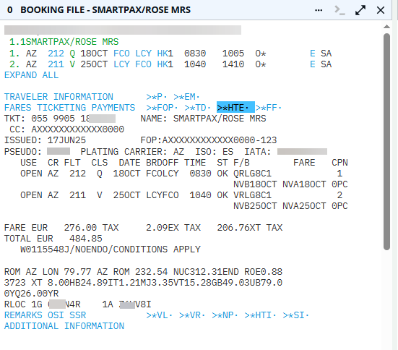
Task: Click fare basis QRLG8C1
Action: [x=252, y=174]
